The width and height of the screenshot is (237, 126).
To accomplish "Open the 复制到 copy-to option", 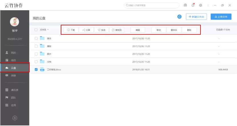I will 117,30.
